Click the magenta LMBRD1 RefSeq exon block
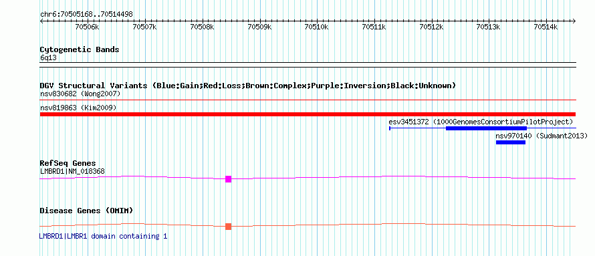This screenshot has width=595, height=256. 228,179
